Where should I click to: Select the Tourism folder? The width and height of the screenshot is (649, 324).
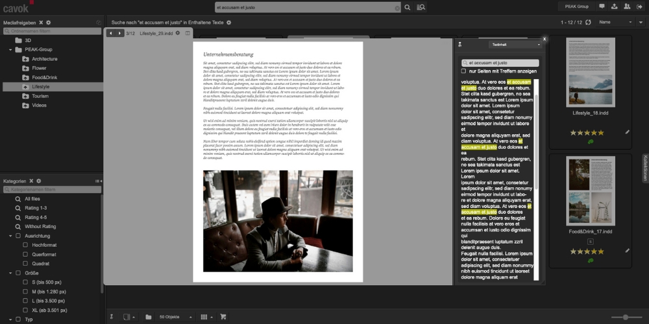[40, 96]
